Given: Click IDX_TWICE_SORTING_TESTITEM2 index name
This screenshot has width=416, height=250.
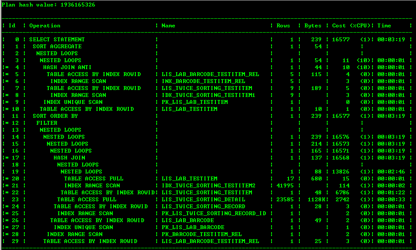Looking at the screenshot, I should tap(208, 186).
